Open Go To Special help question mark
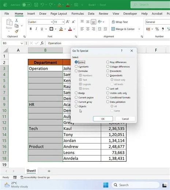Screen dimensions: 170x190 [x=121, y=51]
